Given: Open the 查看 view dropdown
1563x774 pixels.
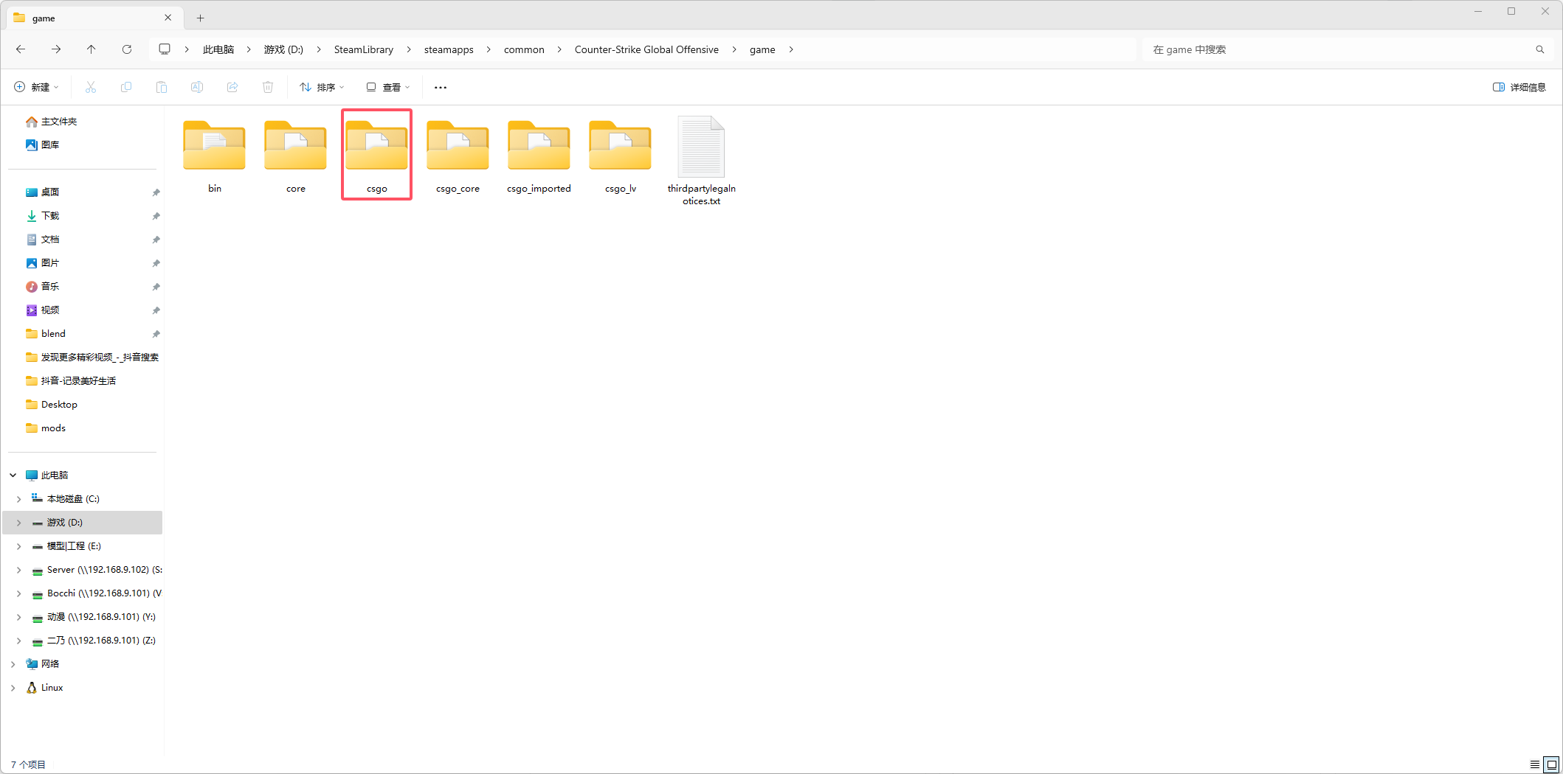Looking at the screenshot, I should 388,87.
